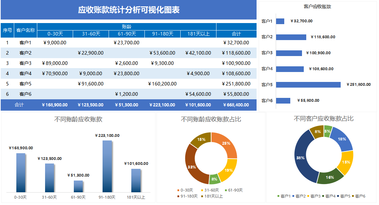This screenshot has height=205, width=379.
Task: Click the ¥223,100.00 column label
Action: (108, 136)
